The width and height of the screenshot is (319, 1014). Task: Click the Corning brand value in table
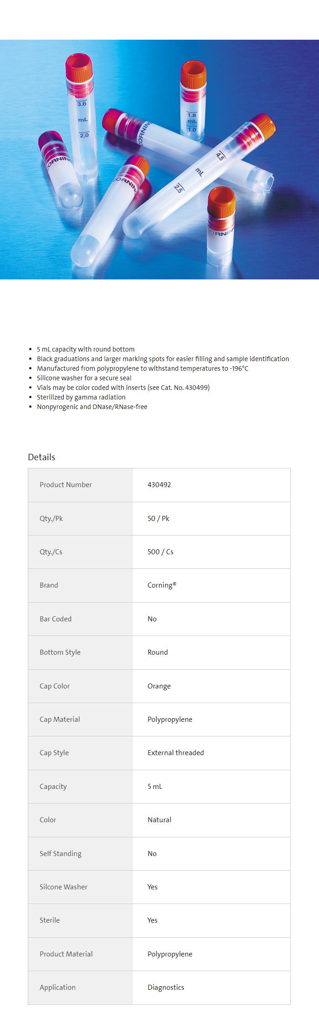(x=162, y=585)
